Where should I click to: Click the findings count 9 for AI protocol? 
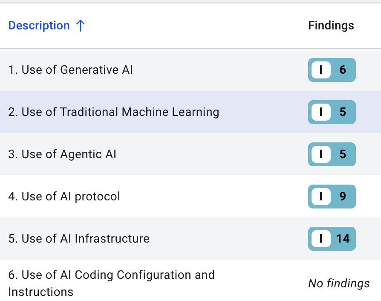click(x=343, y=196)
